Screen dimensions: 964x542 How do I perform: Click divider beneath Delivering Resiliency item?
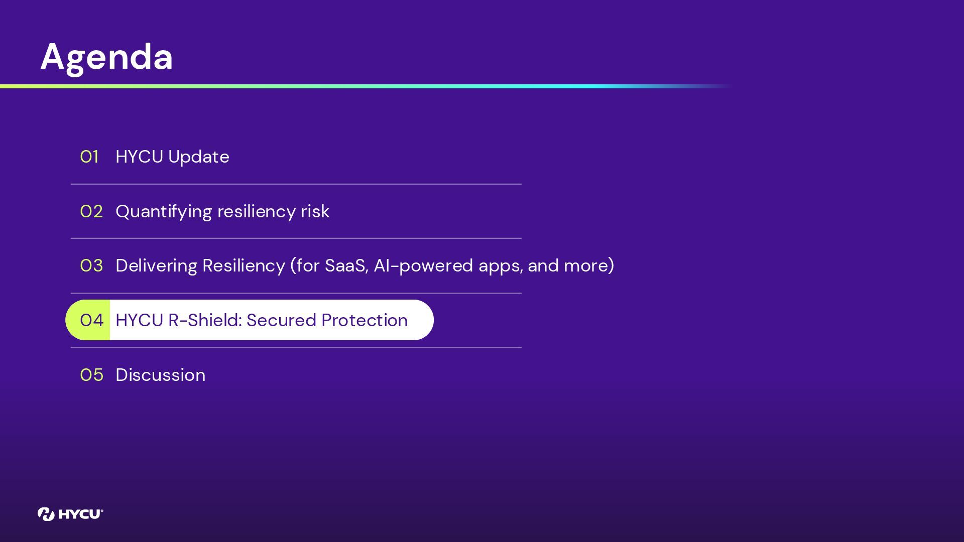point(296,293)
